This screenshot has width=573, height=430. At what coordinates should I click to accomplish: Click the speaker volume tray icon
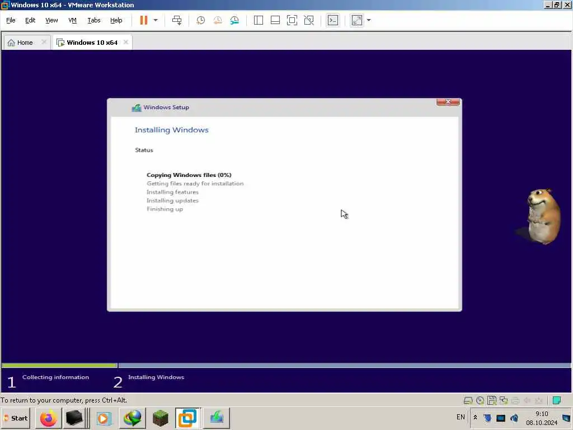click(x=514, y=418)
